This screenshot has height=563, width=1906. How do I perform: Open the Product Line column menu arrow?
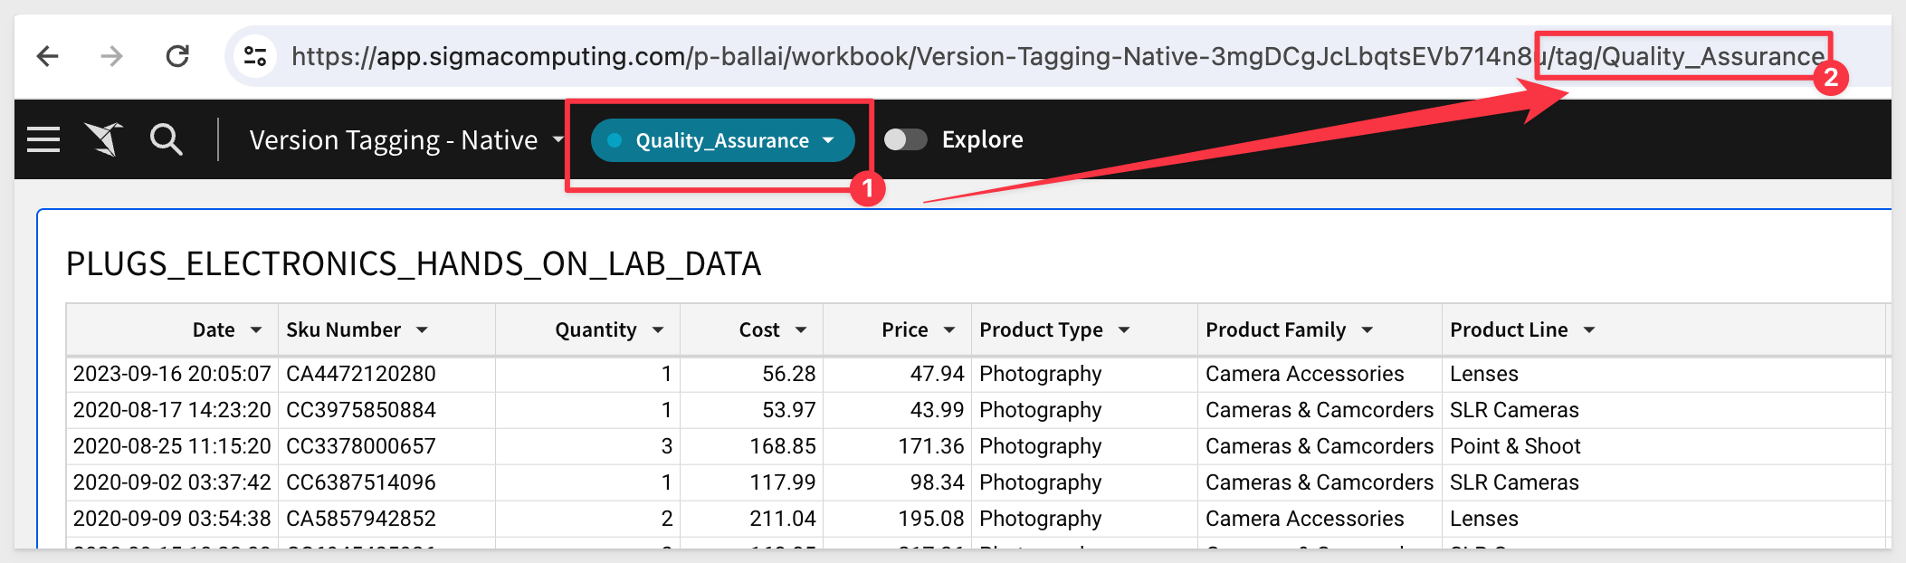click(x=1589, y=330)
